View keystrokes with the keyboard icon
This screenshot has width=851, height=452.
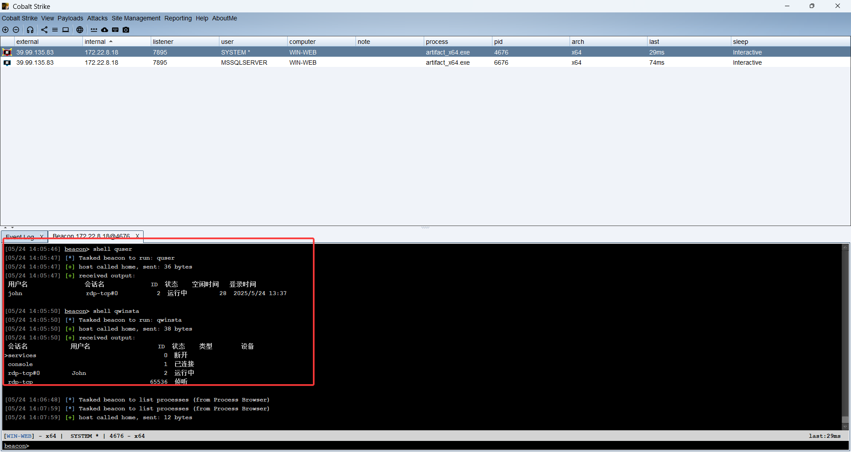115,30
